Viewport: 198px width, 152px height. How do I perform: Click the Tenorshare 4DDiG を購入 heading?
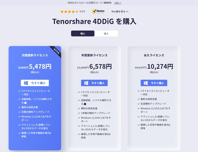click(94, 21)
